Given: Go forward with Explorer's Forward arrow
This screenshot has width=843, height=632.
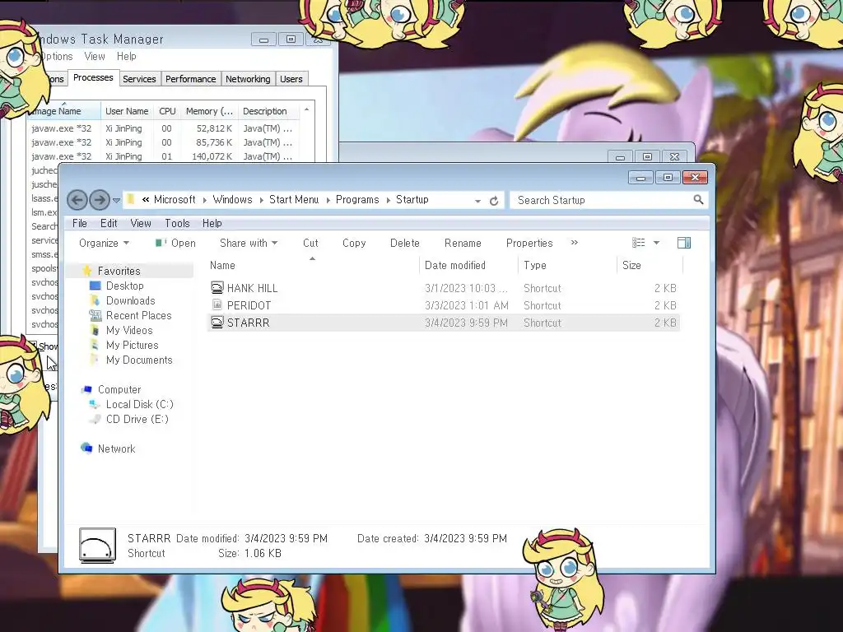Looking at the screenshot, I should click(x=100, y=200).
